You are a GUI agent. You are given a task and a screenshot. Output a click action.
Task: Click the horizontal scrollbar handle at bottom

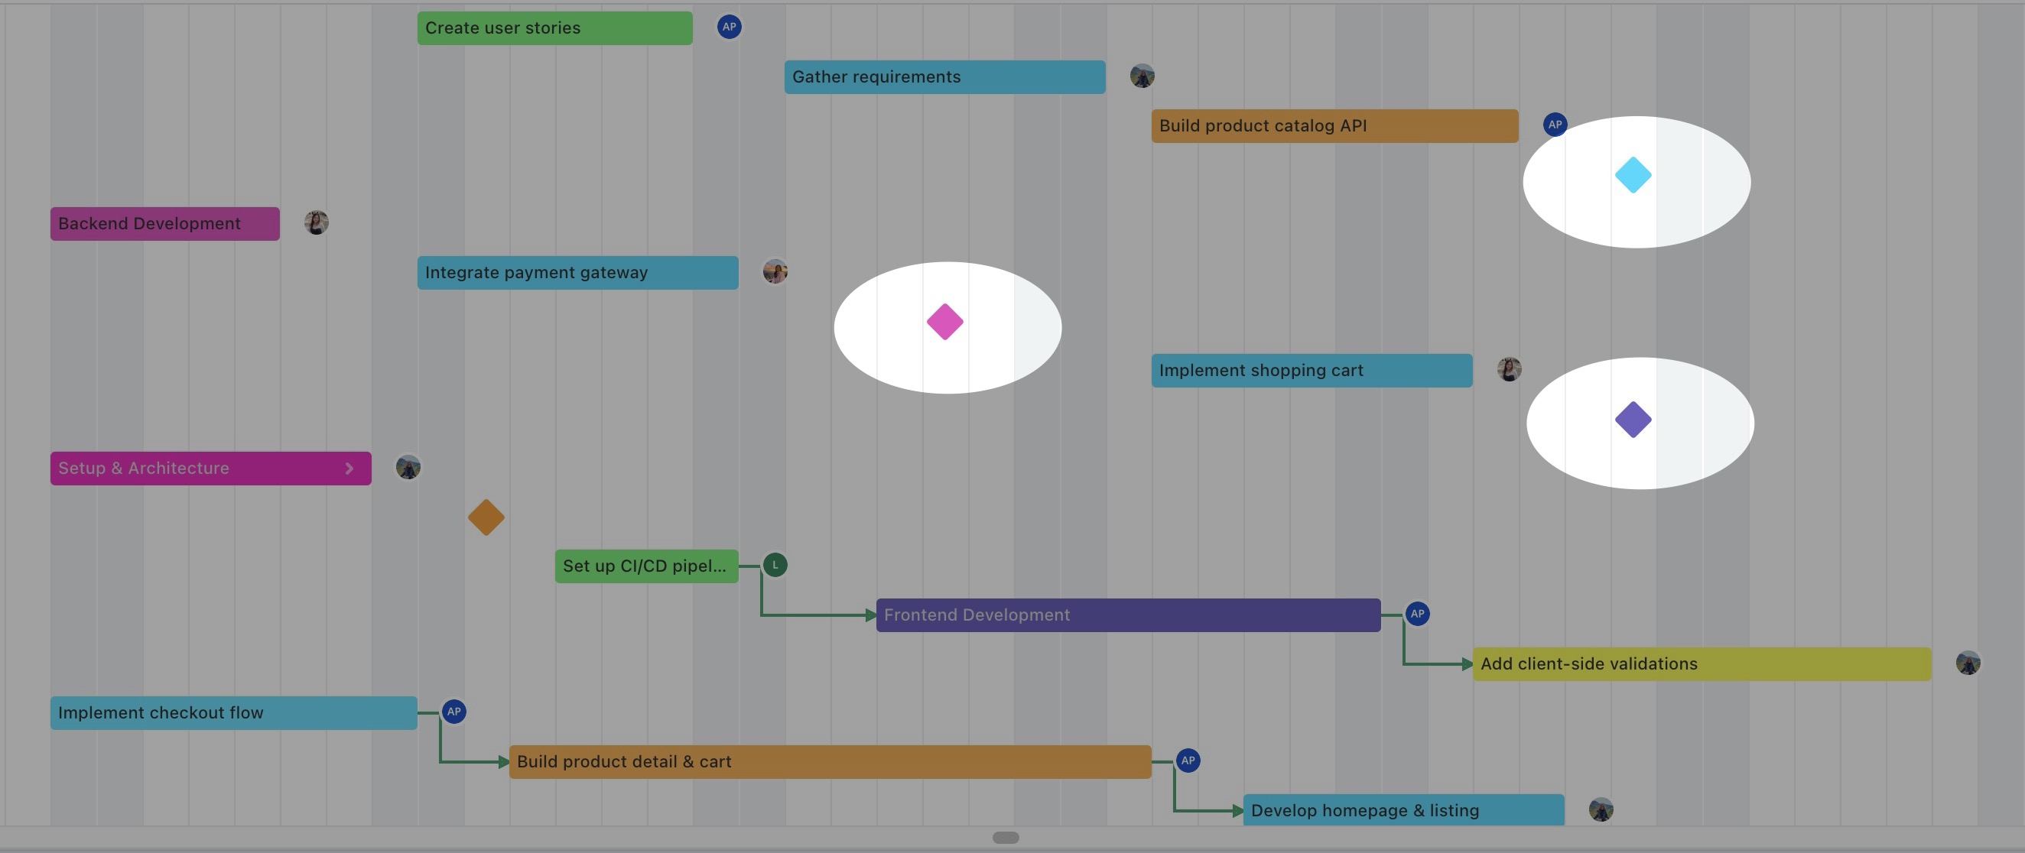click(1006, 837)
